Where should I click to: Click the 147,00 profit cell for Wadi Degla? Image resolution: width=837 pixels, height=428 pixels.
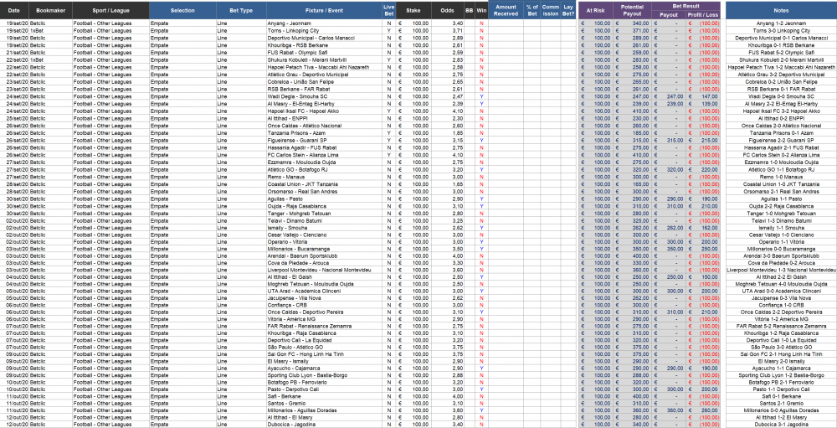click(x=704, y=96)
